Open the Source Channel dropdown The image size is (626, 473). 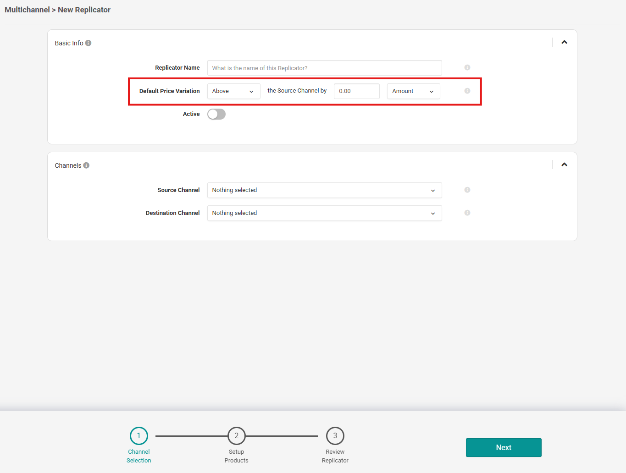tap(325, 190)
